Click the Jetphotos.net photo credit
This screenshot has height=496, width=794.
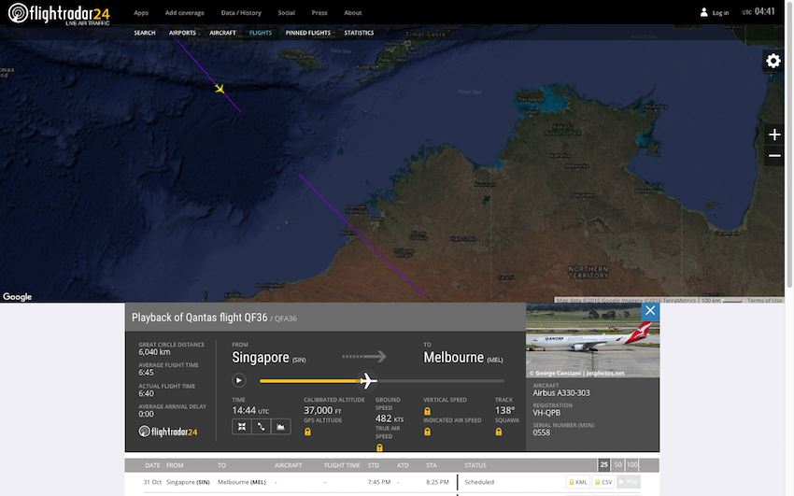click(x=576, y=373)
